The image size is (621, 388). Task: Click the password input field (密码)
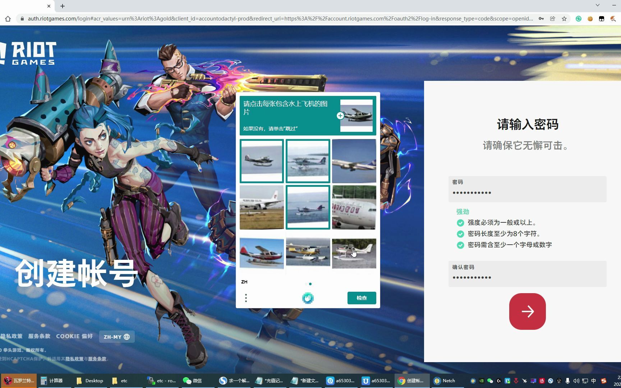(x=527, y=189)
